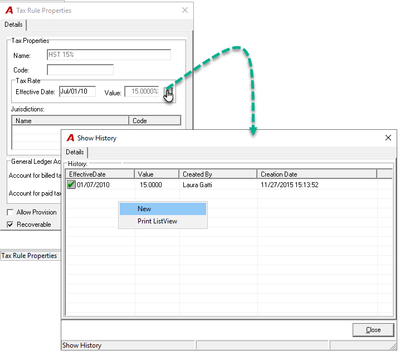Uncheck the Recoverable checkbox
This screenshot has height=351, width=400.
[10, 225]
